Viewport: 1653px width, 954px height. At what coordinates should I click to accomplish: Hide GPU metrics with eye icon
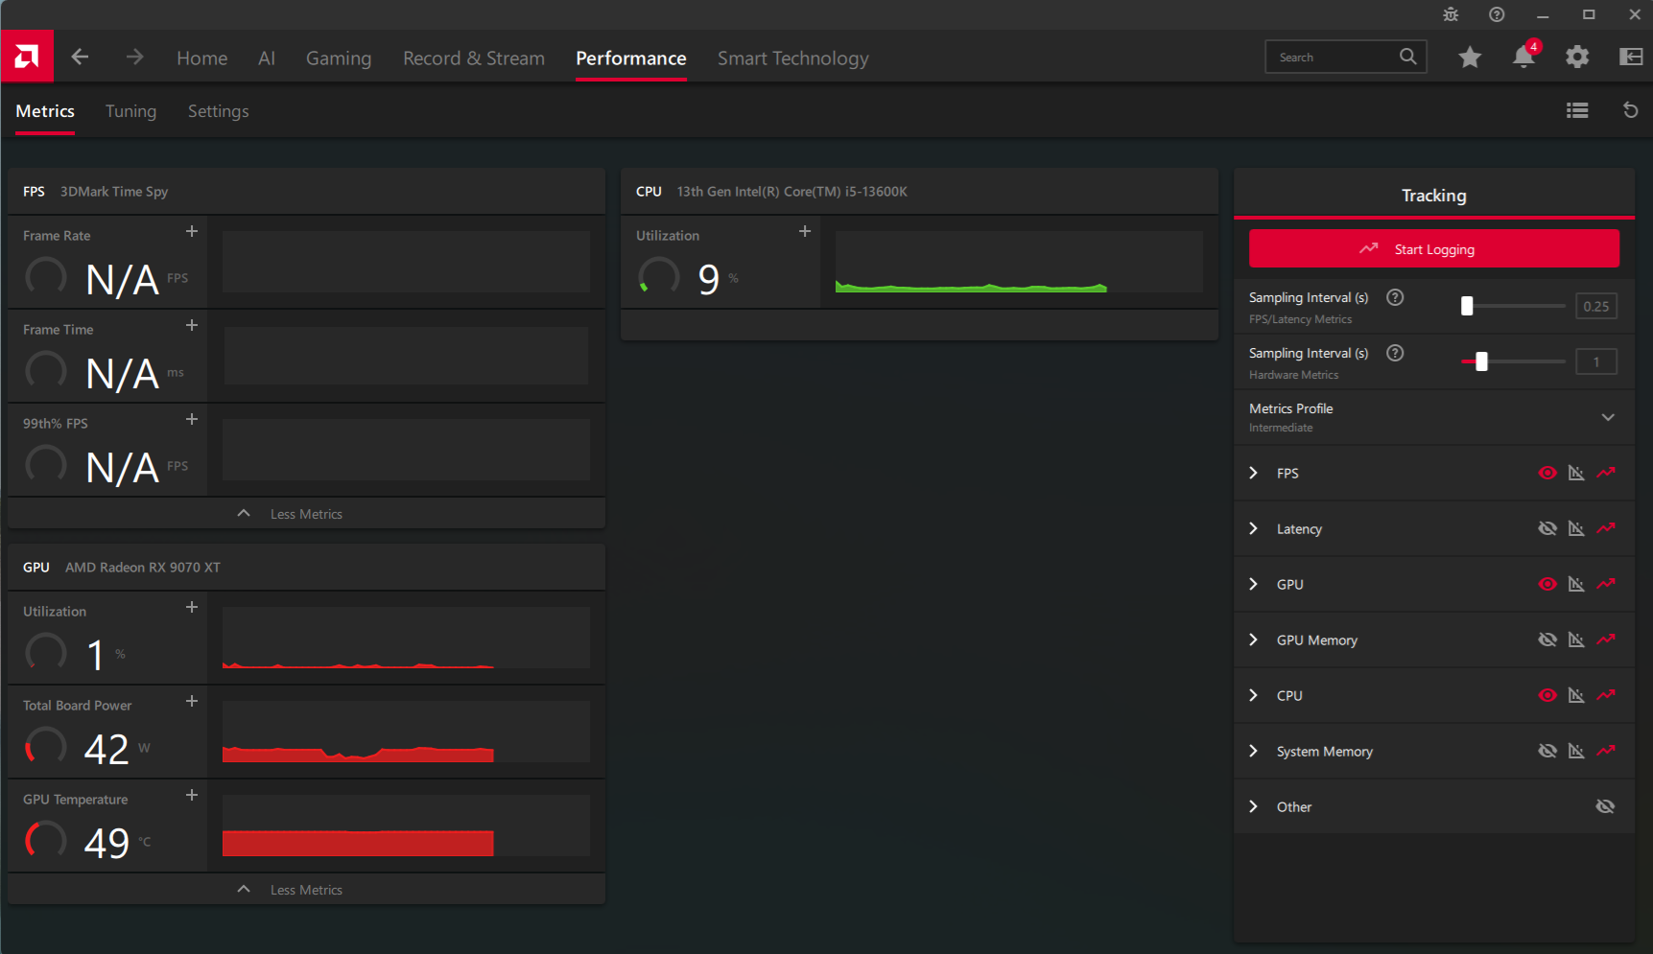(x=1547, y=584)
